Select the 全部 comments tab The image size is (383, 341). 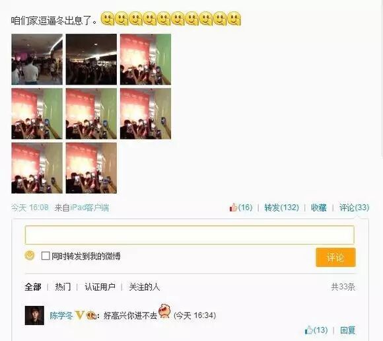pos(33,287)
